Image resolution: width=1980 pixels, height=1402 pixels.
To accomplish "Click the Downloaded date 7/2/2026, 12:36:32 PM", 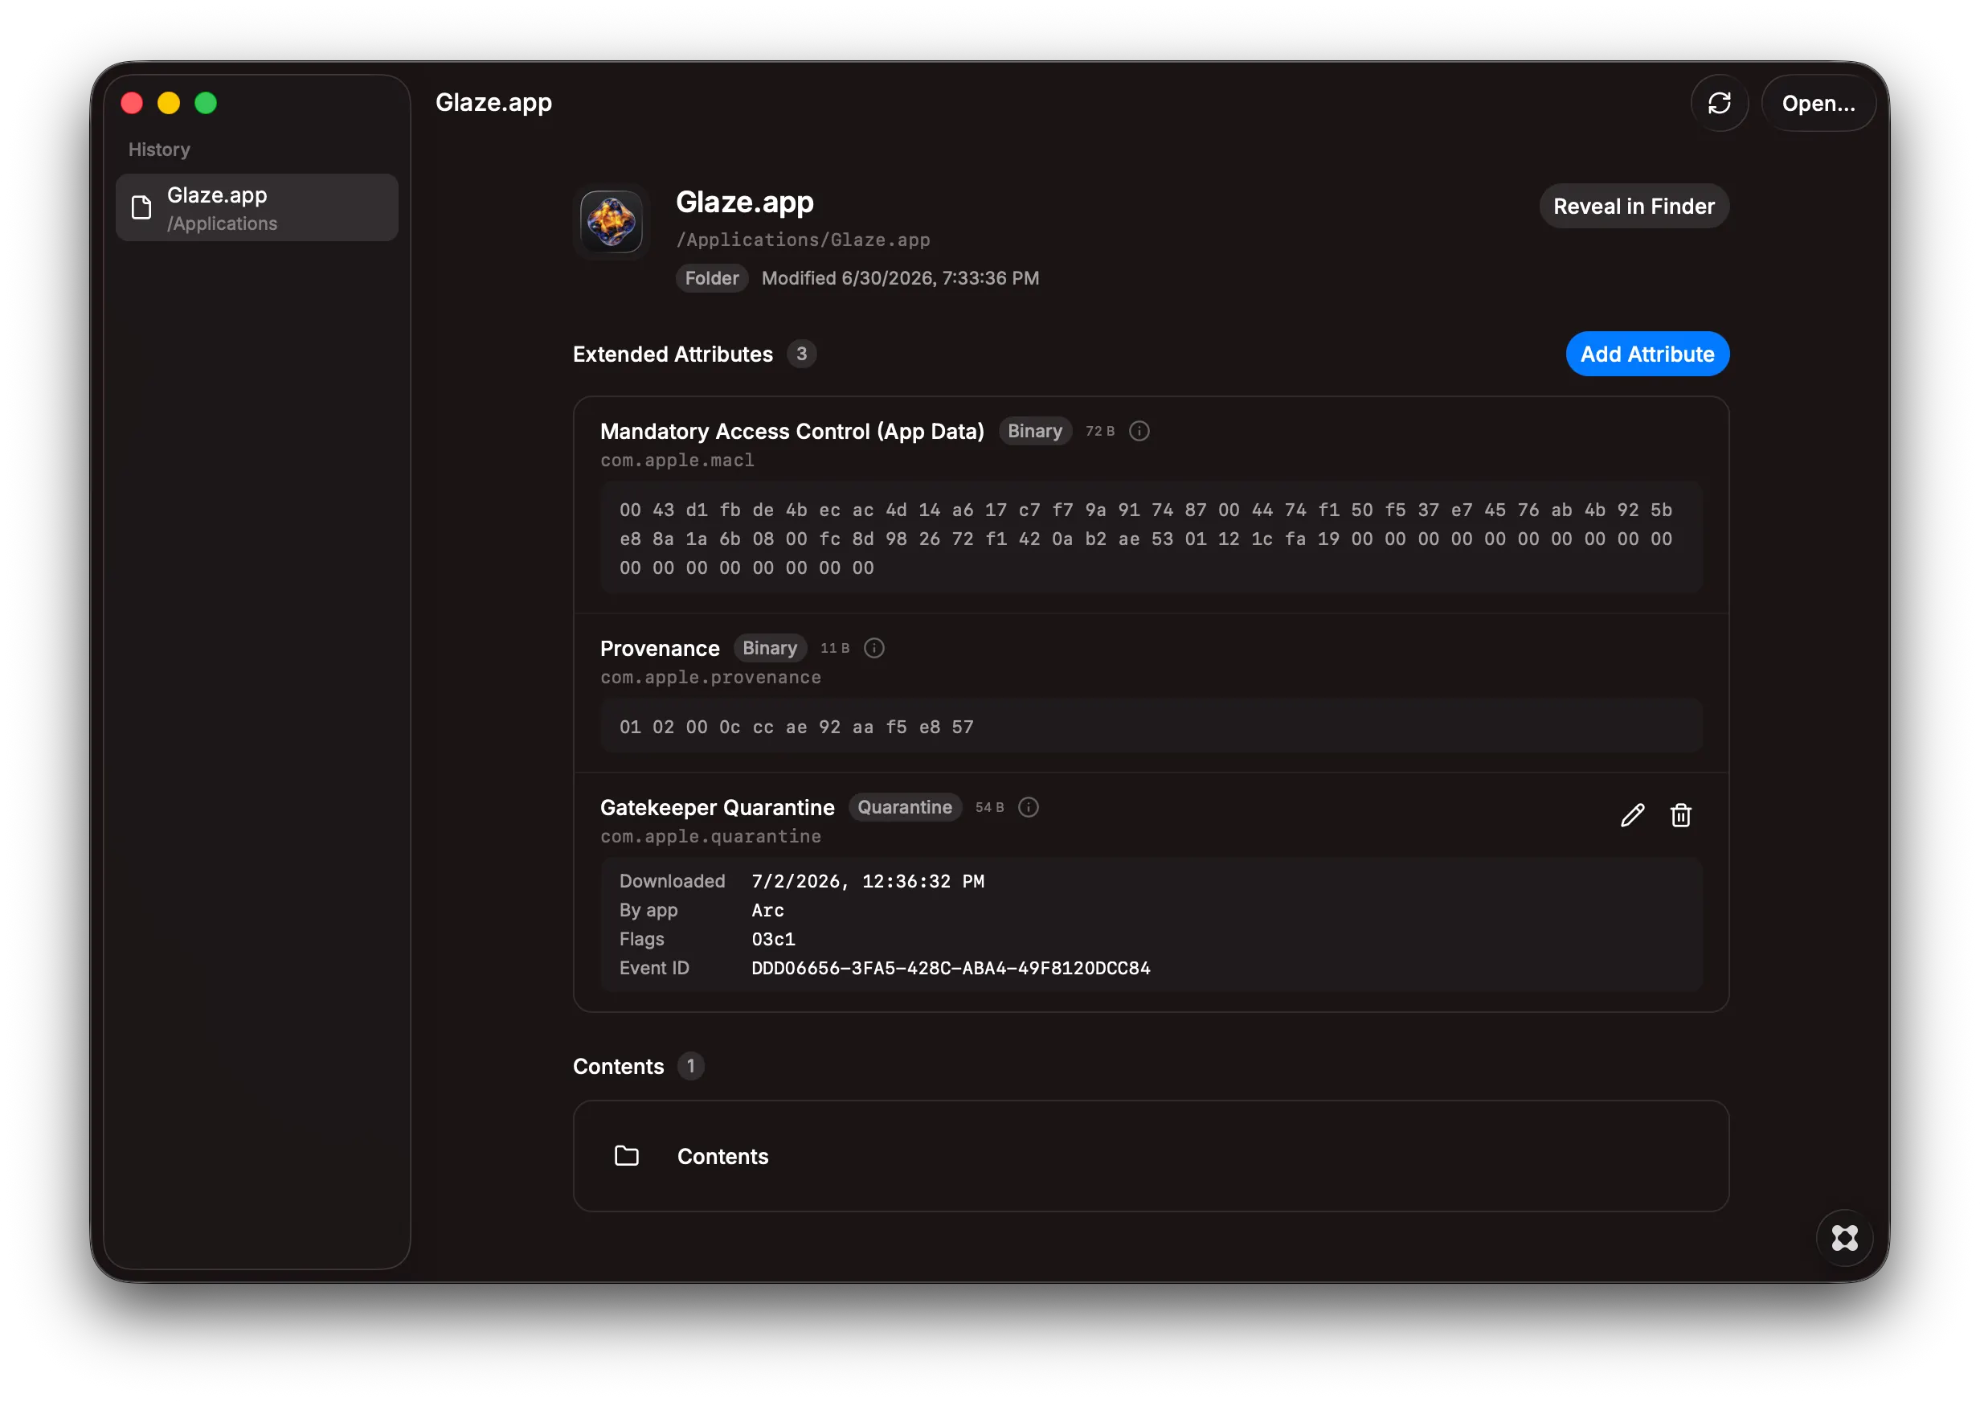I will (x=867, y=881).
